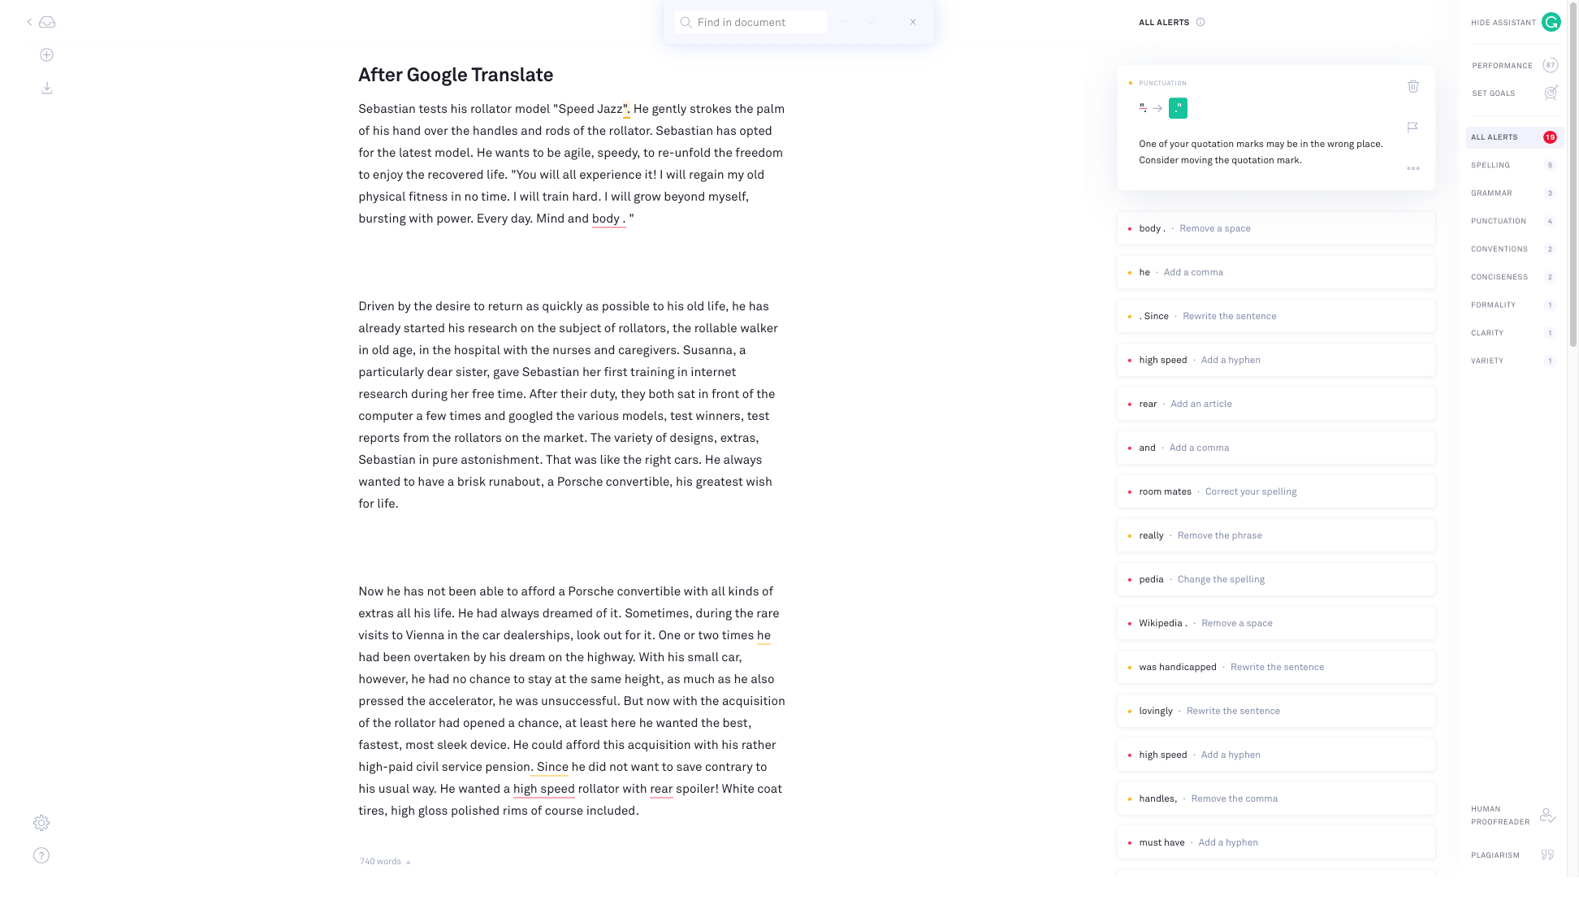Open the 740 words count menu

coord(385,861)
